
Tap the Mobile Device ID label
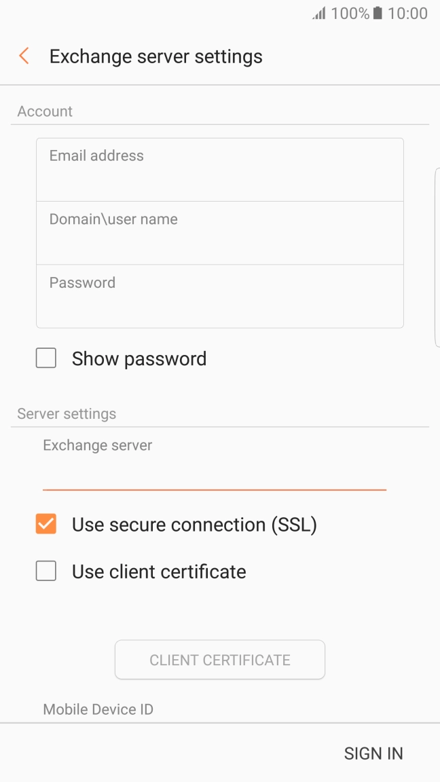click(98, 709)
